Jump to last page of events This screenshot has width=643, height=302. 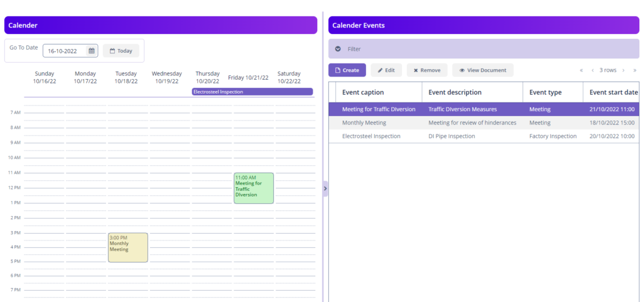pos(634,70)
